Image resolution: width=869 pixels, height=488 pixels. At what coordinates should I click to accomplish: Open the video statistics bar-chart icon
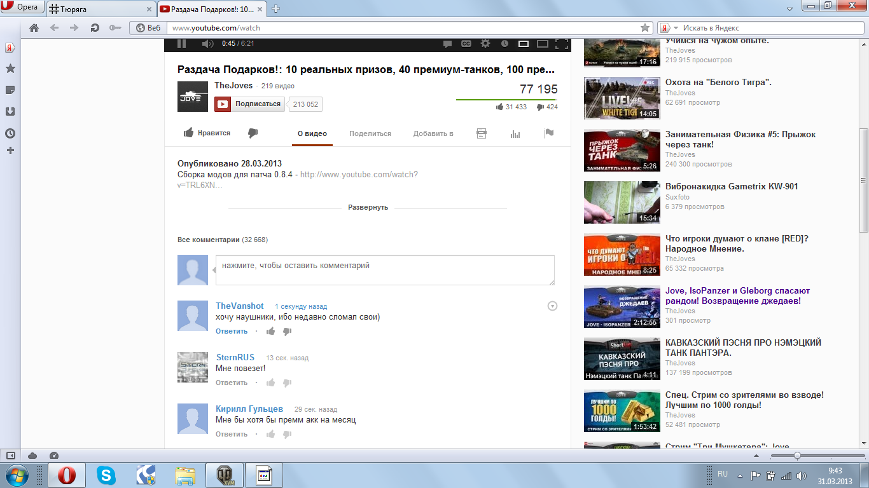[515, 133]
